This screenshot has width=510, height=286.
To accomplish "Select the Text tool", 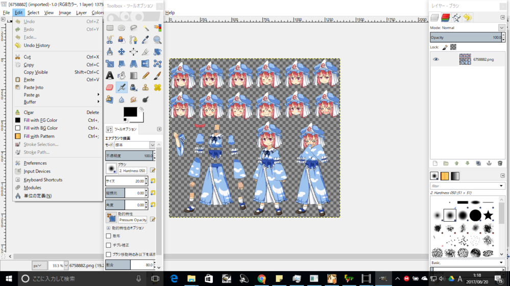I will click(110, 75).
